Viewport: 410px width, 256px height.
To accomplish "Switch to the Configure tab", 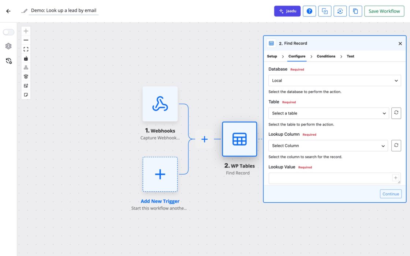I will point(297,56).
